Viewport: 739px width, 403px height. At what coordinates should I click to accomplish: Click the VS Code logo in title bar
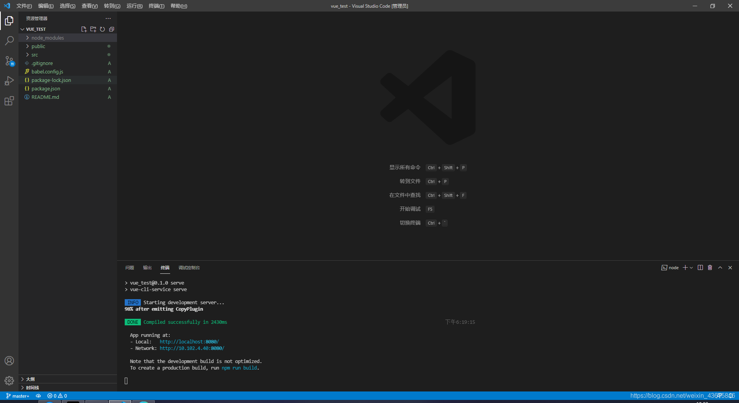(x=7, y=6)
